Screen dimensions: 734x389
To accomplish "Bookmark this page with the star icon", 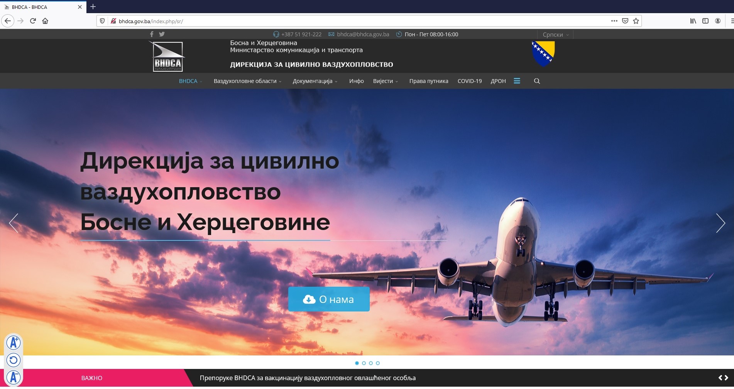I will pos(636,21).
